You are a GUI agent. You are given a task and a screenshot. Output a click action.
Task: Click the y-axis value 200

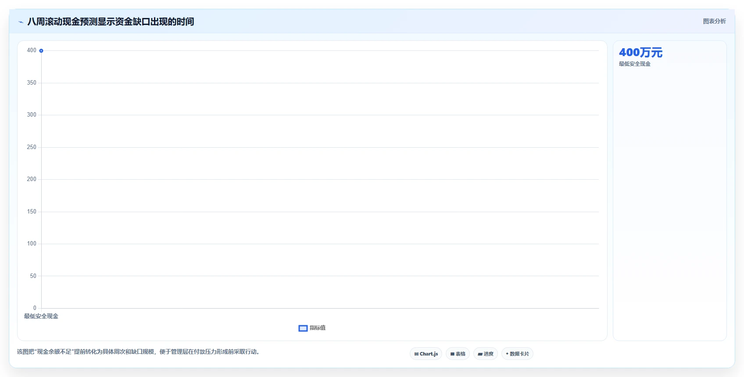(x=32, y=179)
